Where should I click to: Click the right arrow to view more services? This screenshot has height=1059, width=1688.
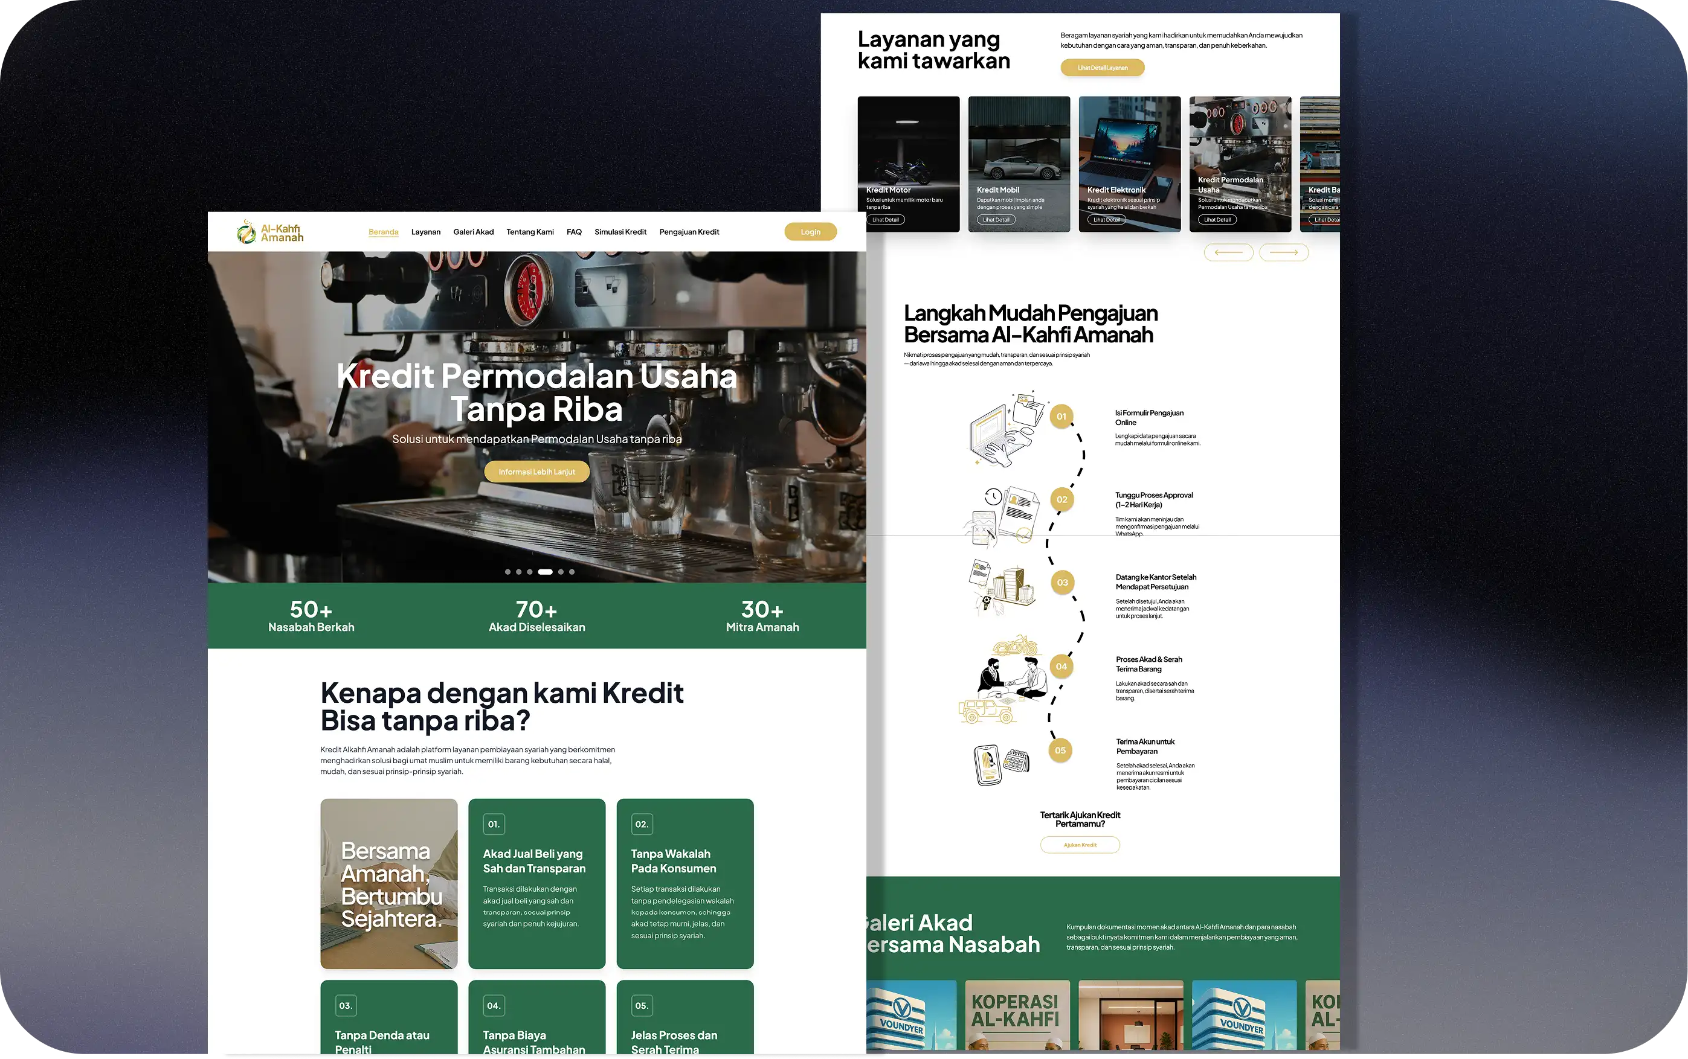tap(1284, 252)
